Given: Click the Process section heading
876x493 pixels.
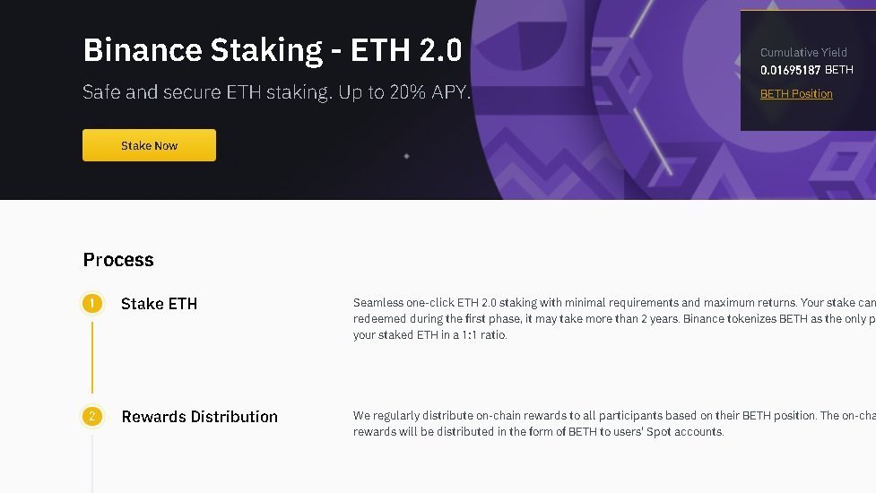Looking at the screenshot, I should [x=118, y=260].
